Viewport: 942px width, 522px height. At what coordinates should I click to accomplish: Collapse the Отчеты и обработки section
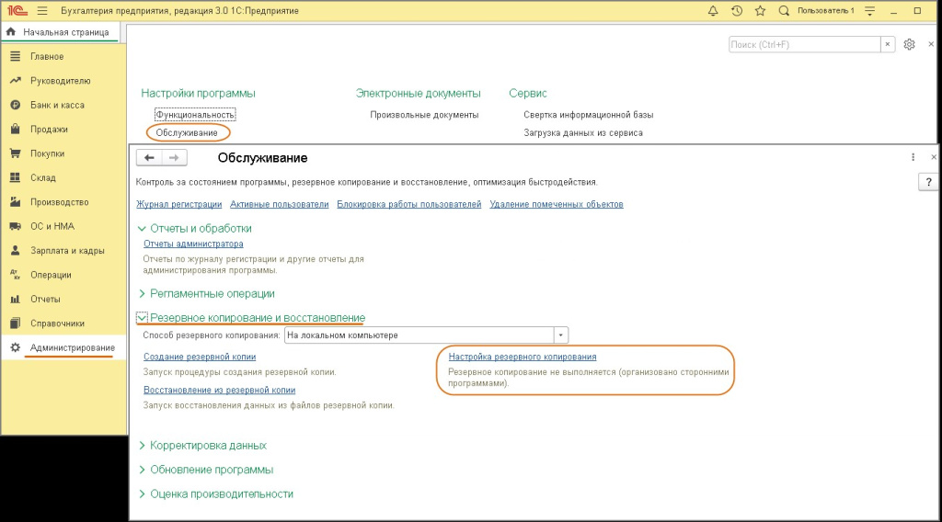(201, 228)
